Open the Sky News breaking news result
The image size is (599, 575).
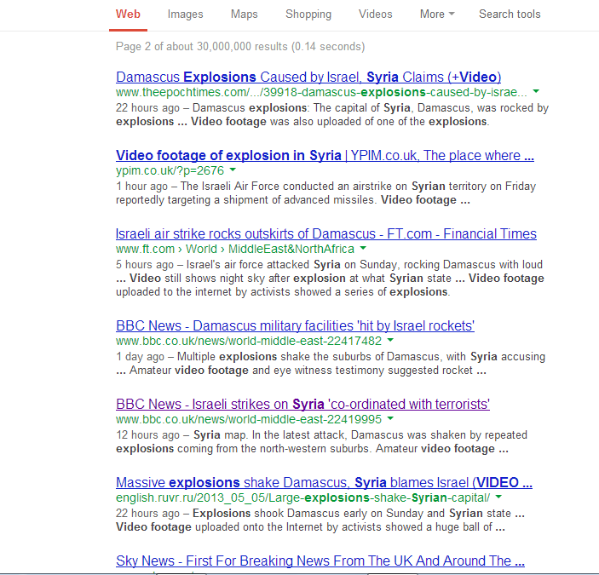(320, 561)
